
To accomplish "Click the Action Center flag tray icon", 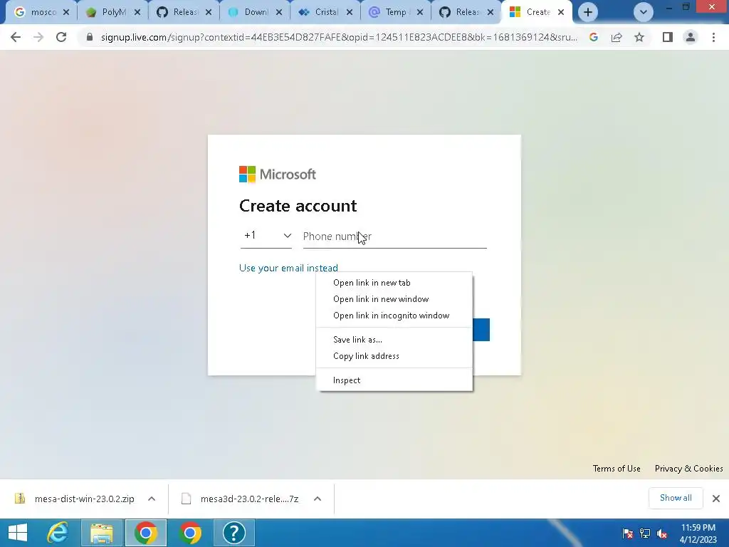I will 628,533.
